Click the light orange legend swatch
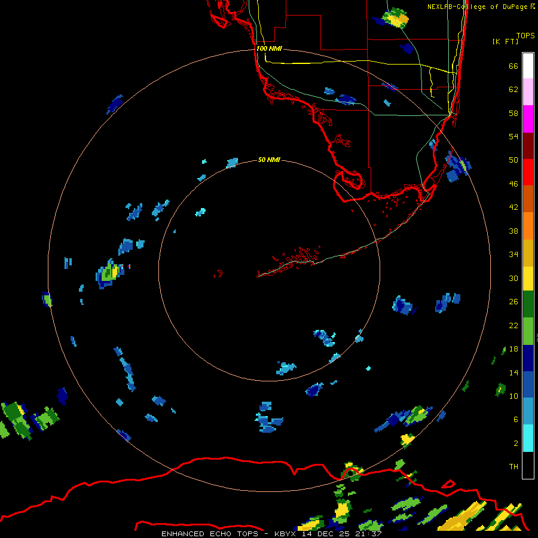 (x=528, y=226)
